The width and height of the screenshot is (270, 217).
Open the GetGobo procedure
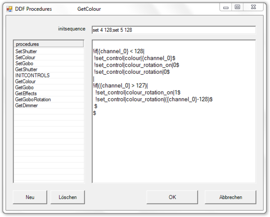pos(24,87)
